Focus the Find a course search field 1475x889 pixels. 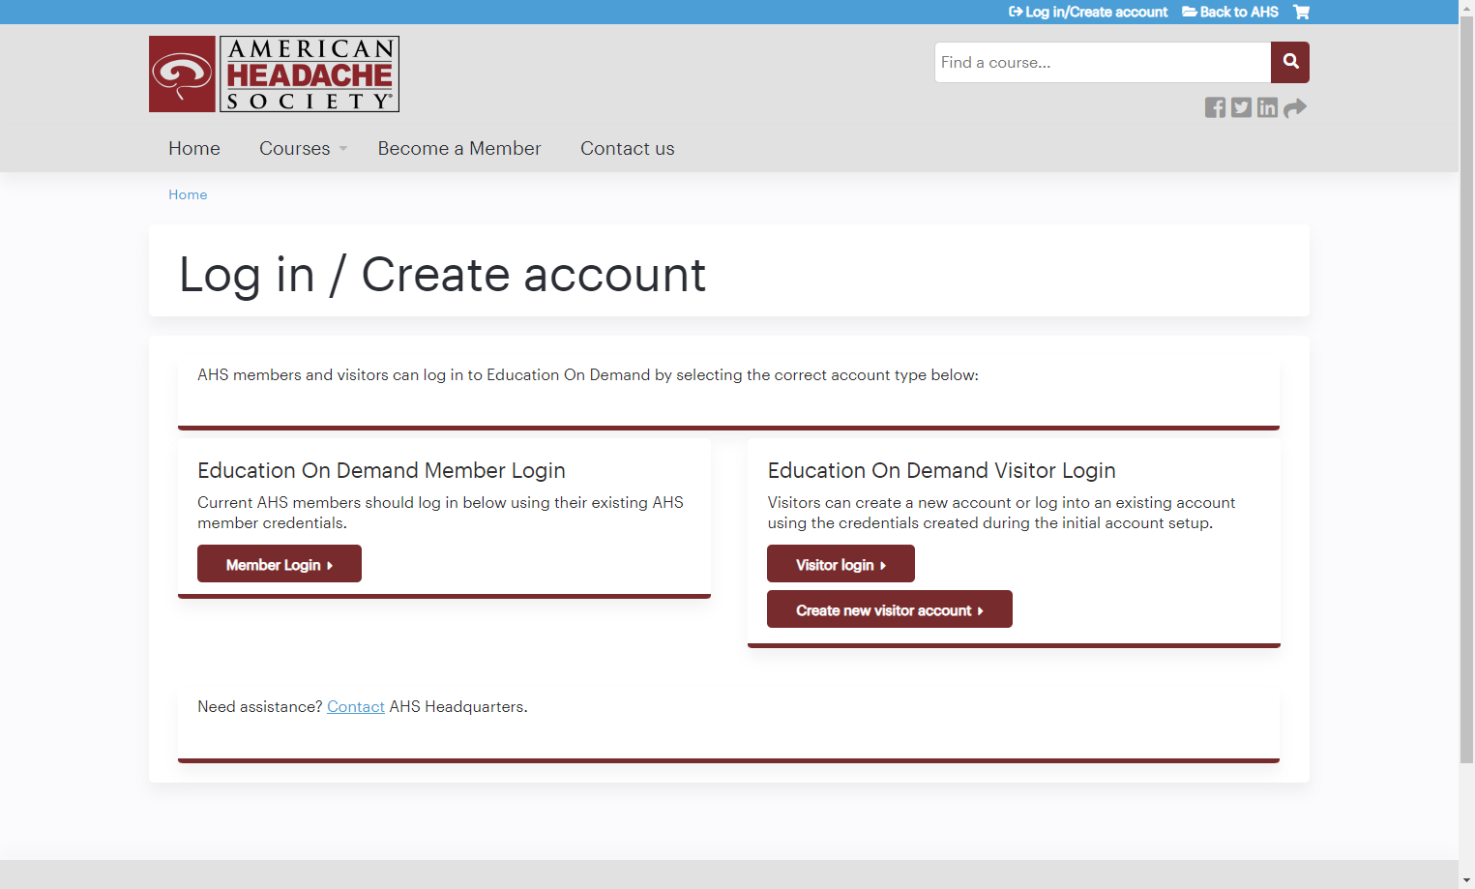(1103, 62)
